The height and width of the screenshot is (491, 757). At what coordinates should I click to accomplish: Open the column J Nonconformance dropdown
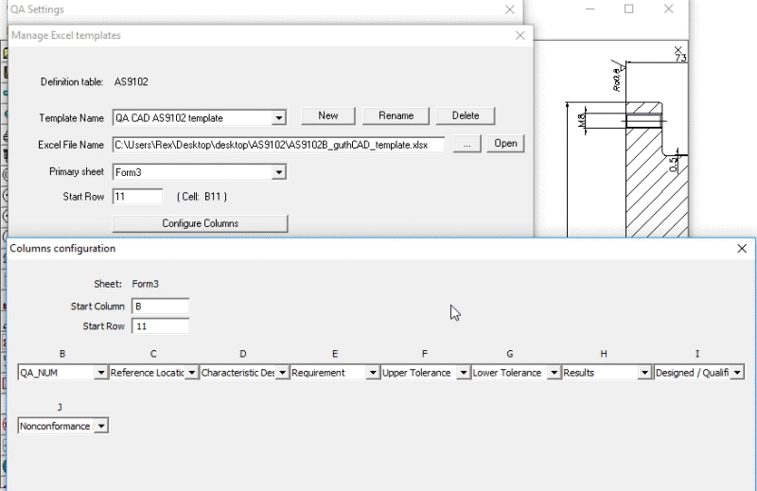(x=101, y=427)
